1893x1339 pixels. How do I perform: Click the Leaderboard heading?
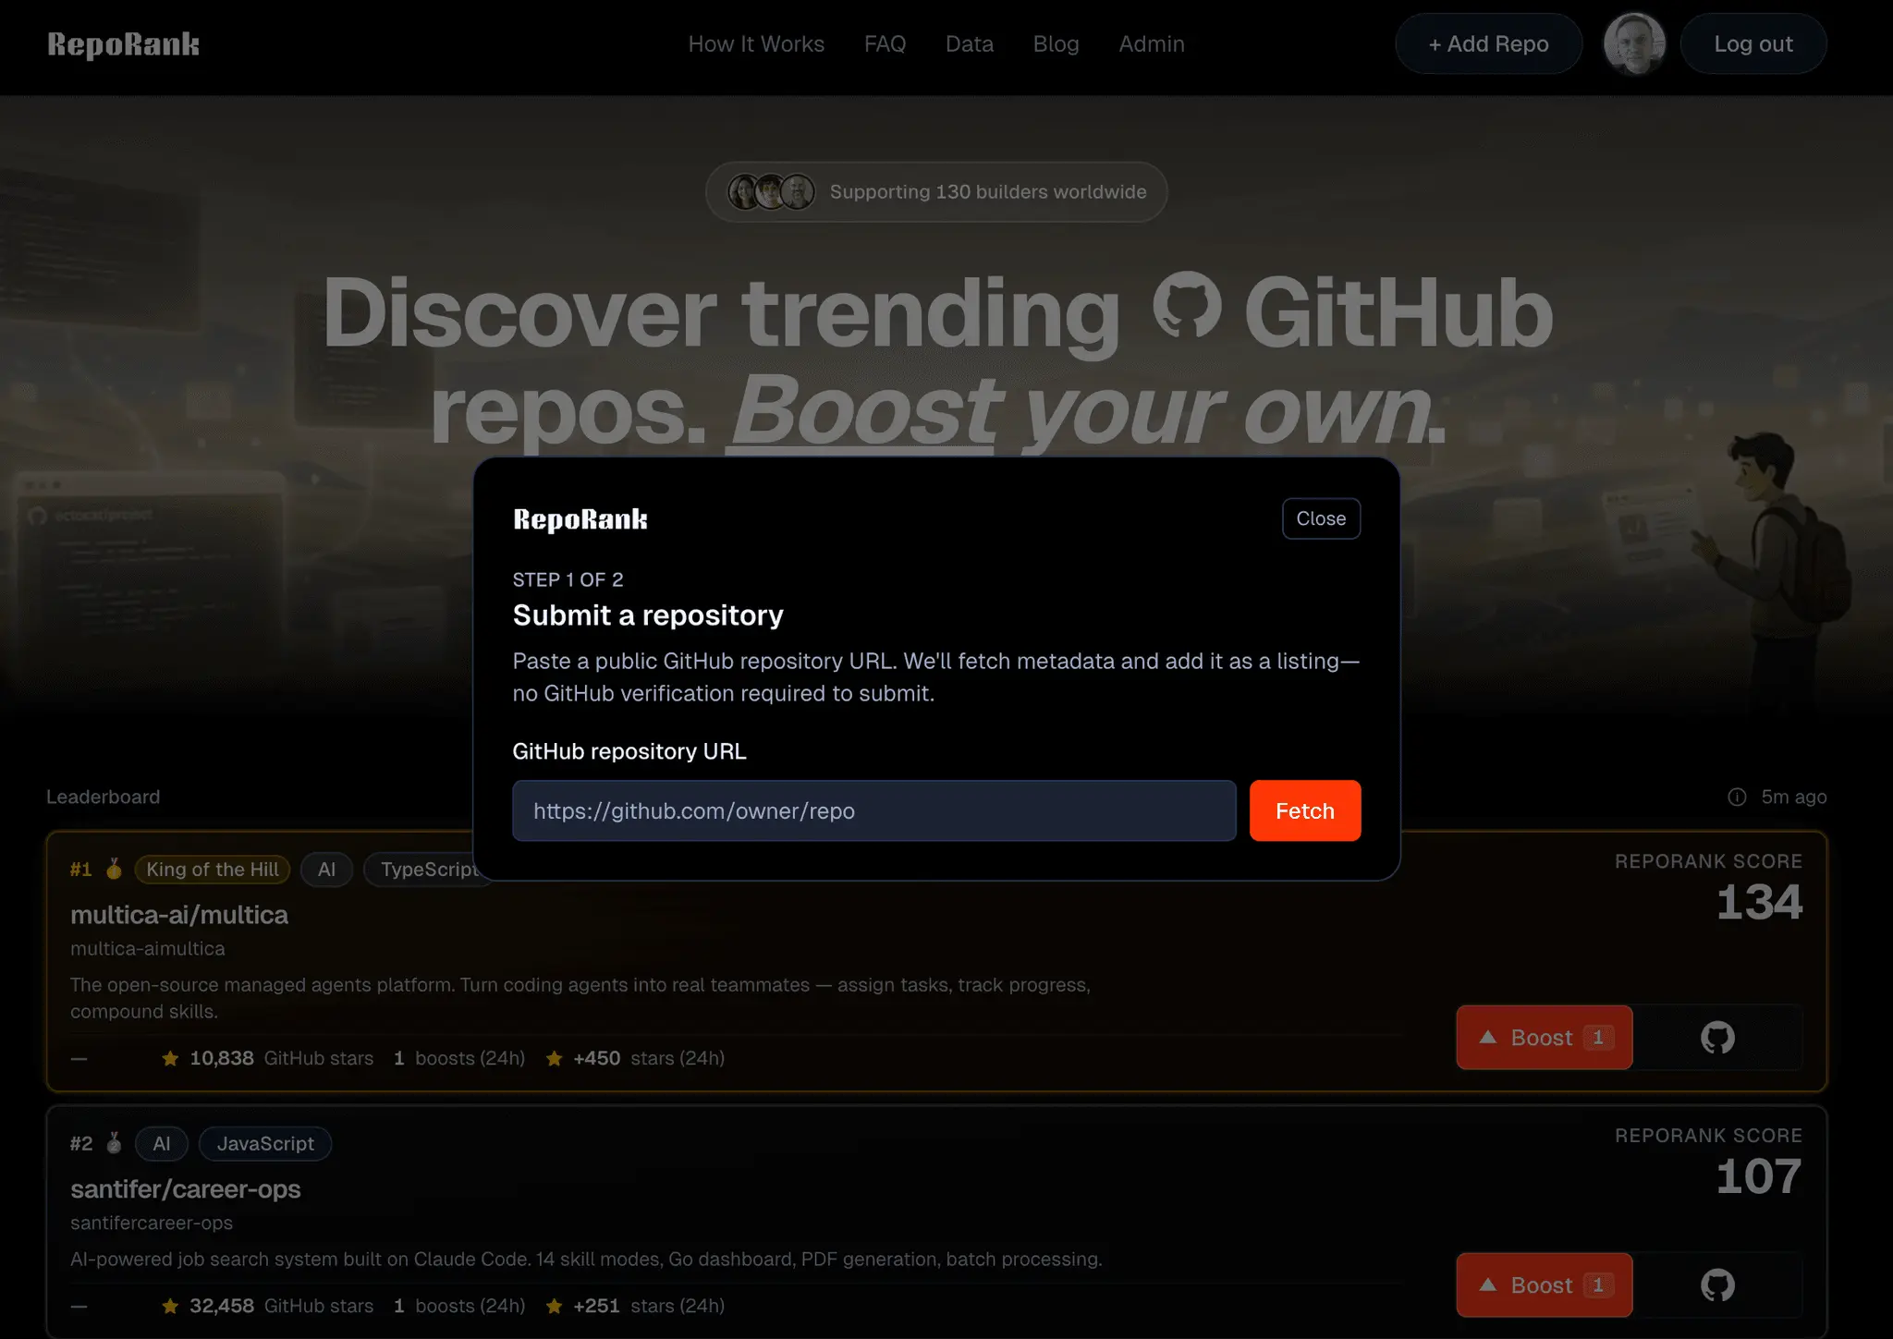click(104, 797)
